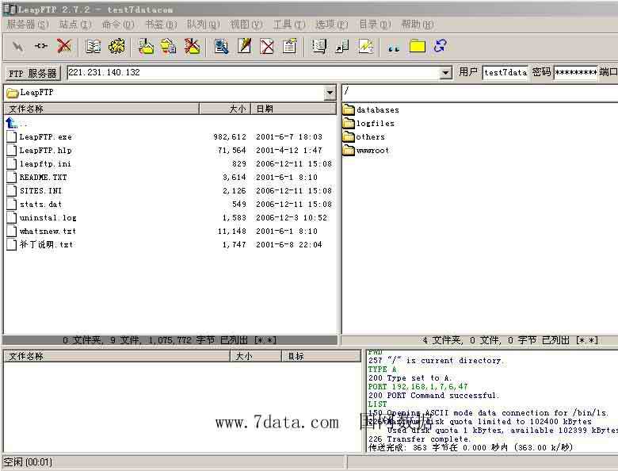Select the stats.dat file
The height and width of the screenshot is (471, 618).
(40, 204)
